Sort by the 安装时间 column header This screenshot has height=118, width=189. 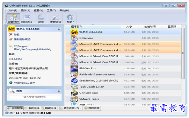pyautogui.click(x=150, y=27)
